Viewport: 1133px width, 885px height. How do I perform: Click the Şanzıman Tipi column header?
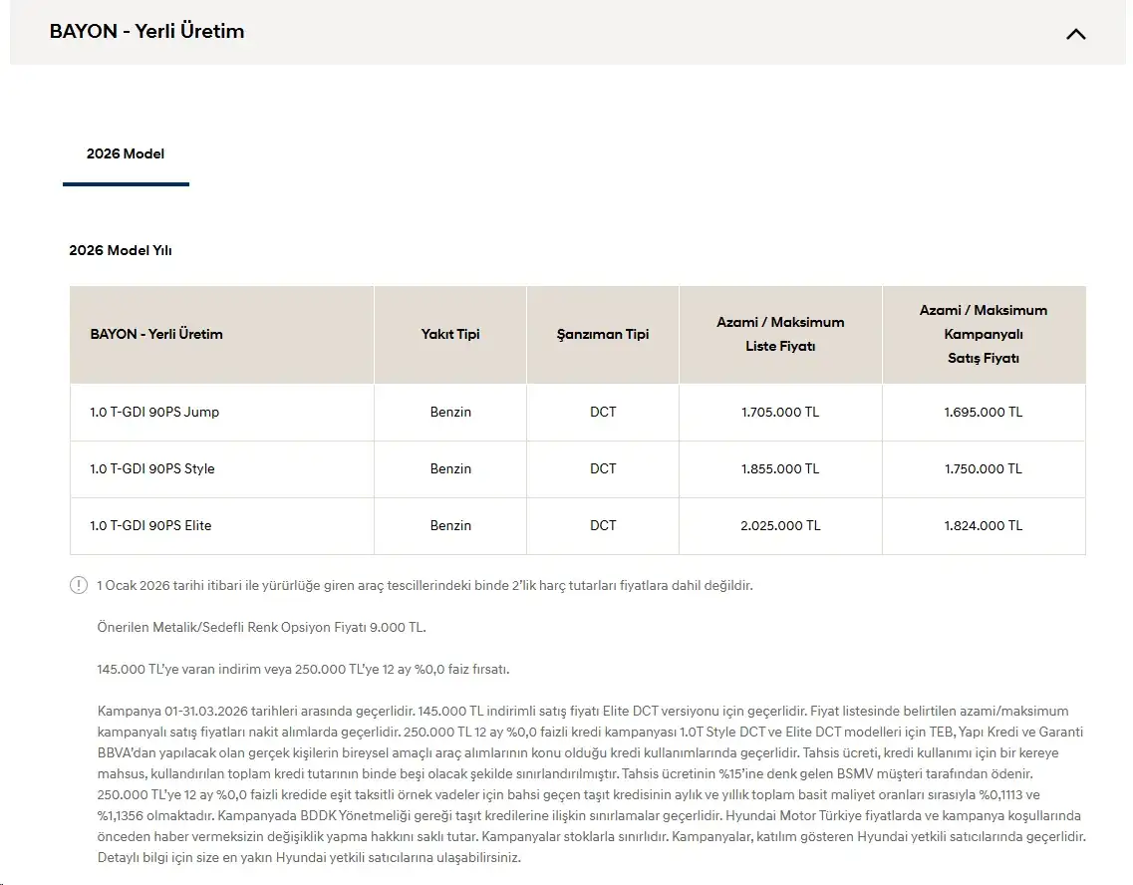coord(603,335)
